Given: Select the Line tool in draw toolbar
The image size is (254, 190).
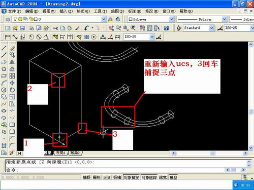Looking at the screenshot, I should coord(4,48).
